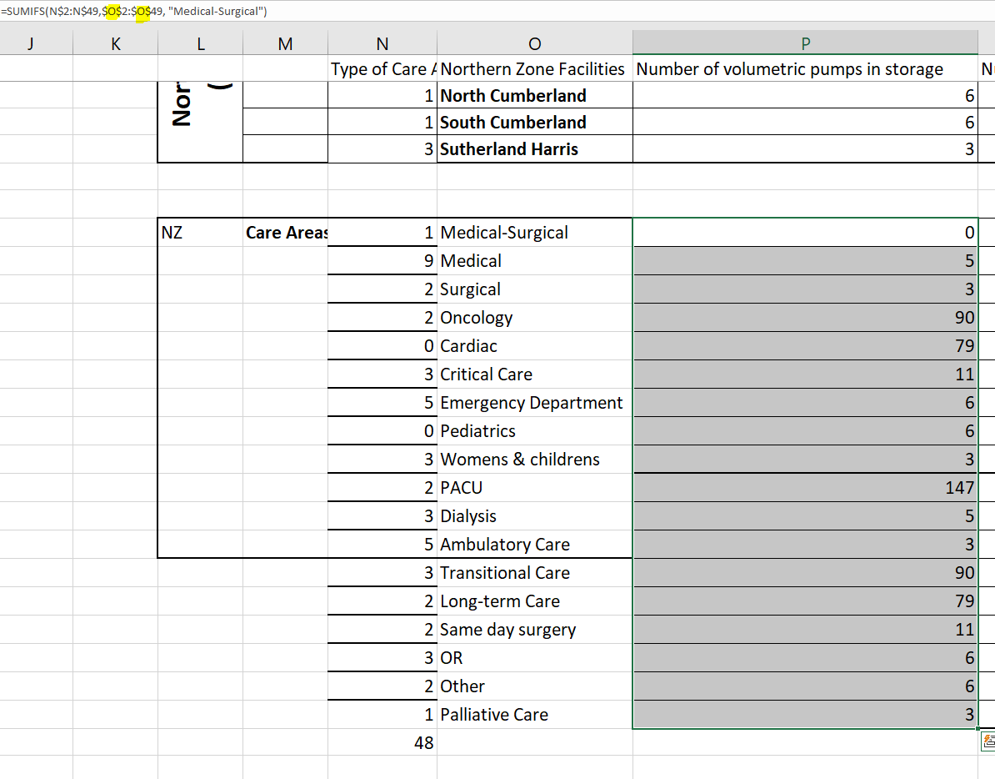Select the Palliative Care cell
Screen dimensions: 995x779
tap(534, 714)
